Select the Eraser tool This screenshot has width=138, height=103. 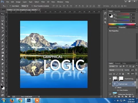3,49
